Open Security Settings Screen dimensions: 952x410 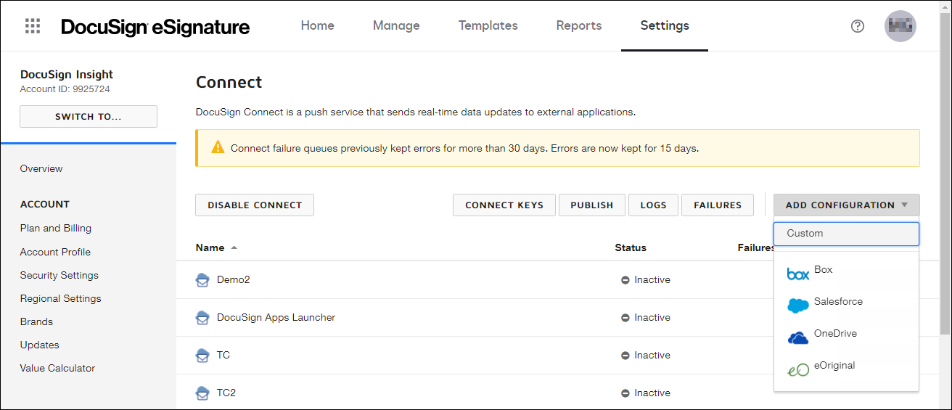(59, 275)
